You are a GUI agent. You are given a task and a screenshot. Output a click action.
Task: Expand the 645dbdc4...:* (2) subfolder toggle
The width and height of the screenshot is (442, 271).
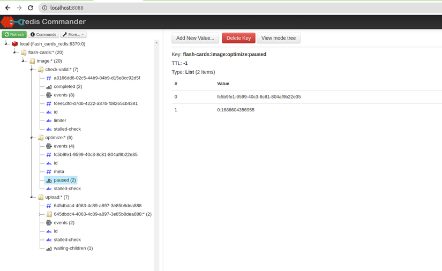[40, 214]
